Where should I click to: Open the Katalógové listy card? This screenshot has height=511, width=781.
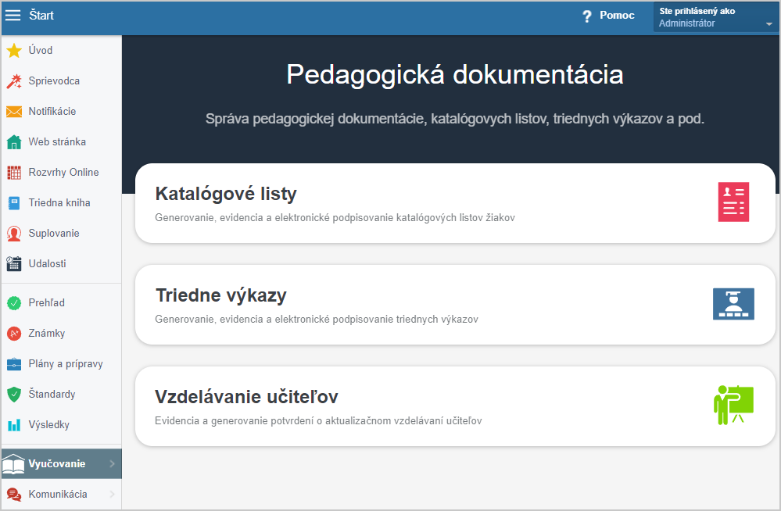point(455,203)
